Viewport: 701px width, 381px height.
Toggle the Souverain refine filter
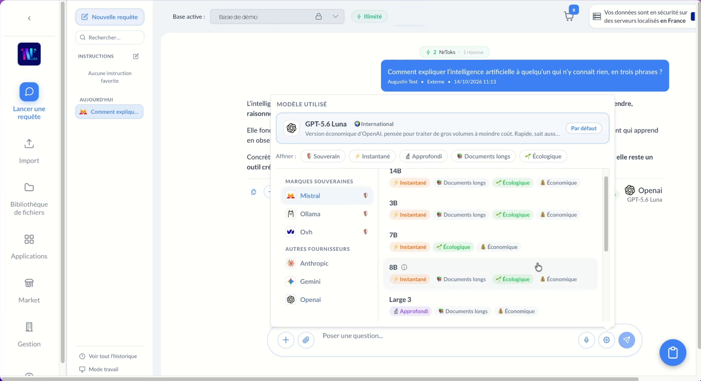[323, 156]
